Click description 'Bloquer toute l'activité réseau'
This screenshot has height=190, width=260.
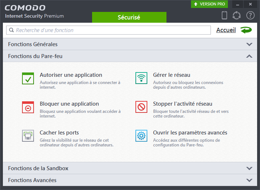[191, 114]
